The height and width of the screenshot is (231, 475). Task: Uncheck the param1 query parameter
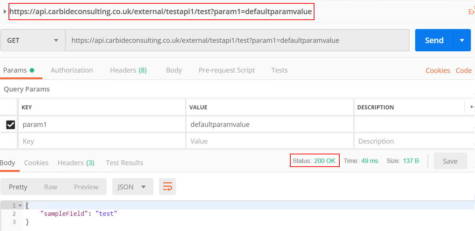coord(10,124)
